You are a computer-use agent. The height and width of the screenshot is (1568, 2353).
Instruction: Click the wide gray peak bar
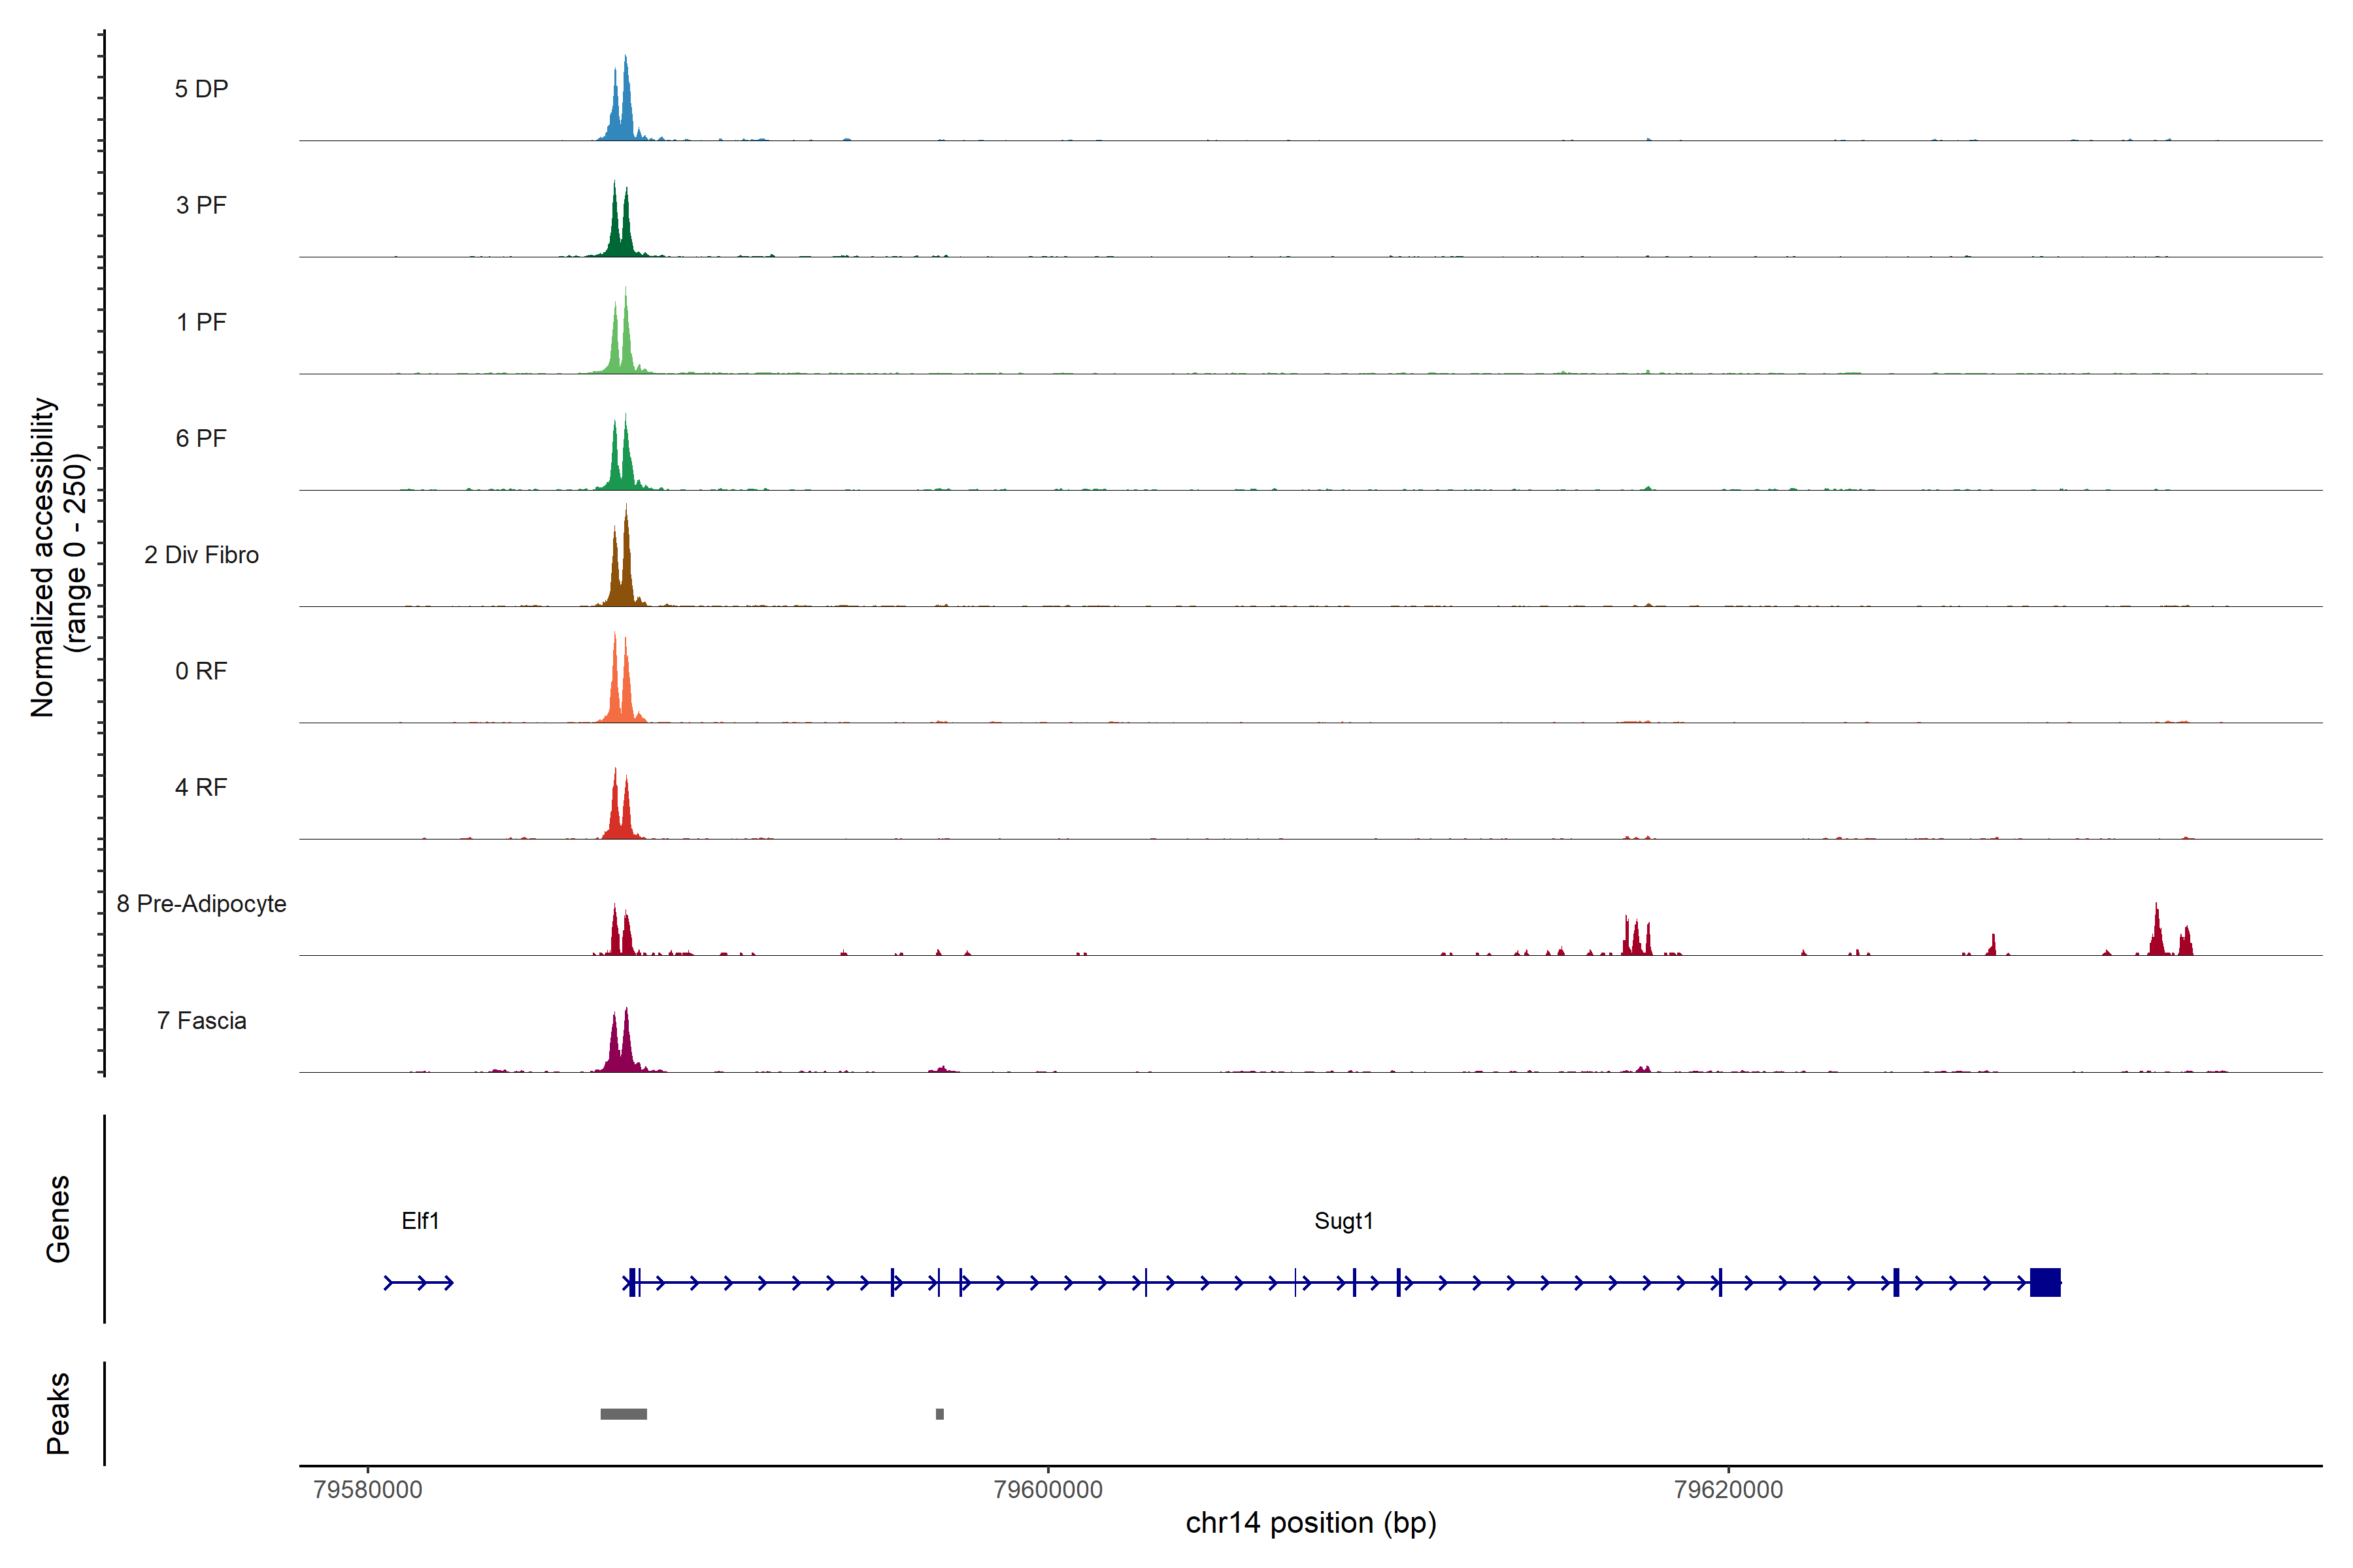tap(624, 1414)
